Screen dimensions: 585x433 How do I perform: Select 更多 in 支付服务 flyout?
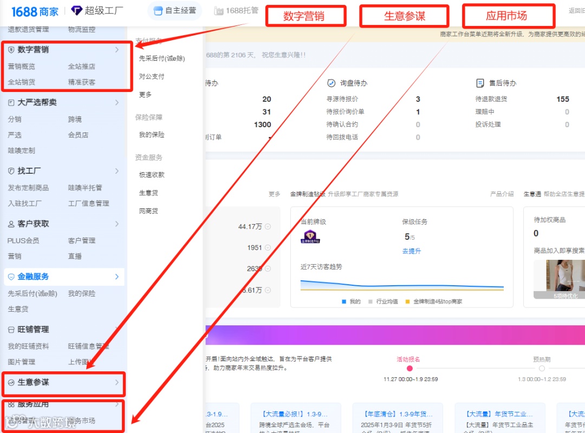(x=145, y=95)
